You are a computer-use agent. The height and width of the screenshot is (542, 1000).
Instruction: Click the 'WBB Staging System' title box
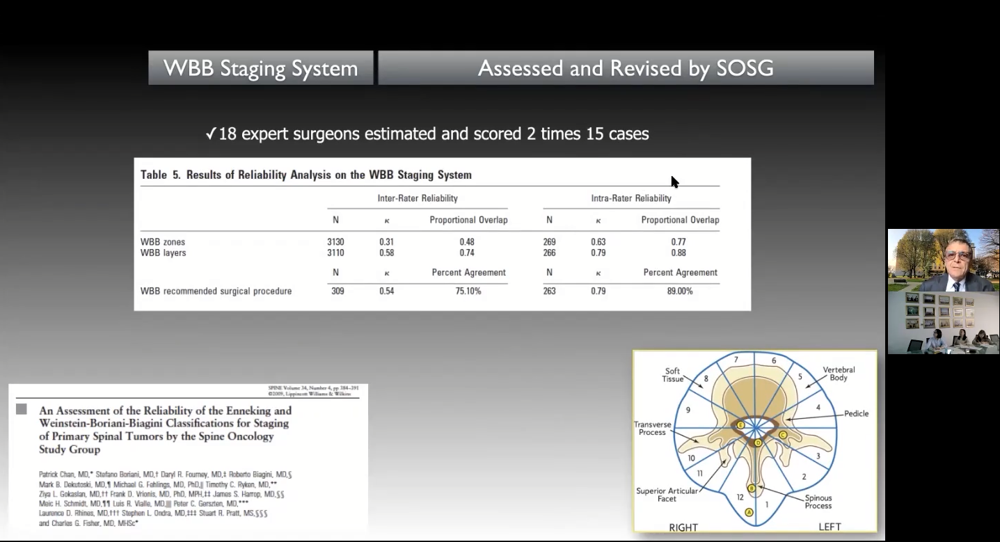(260, 68)
